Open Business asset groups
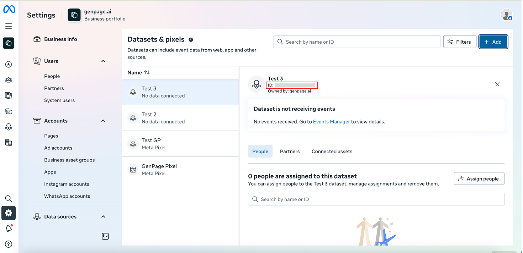This screenshot has width=523, height=253. (69, 160)
